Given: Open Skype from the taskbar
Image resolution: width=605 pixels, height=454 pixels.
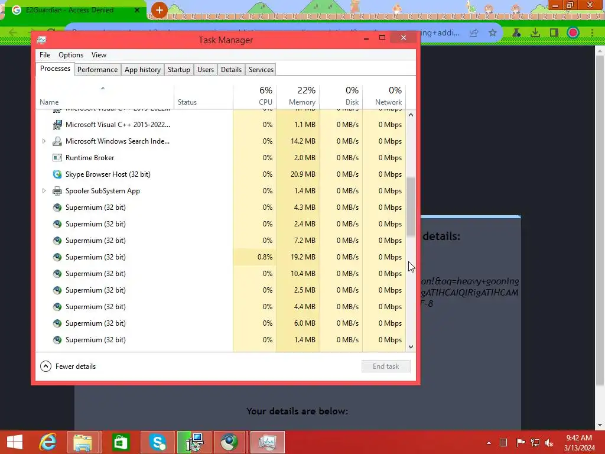Looking at the screenshot, I should (158, 442).
